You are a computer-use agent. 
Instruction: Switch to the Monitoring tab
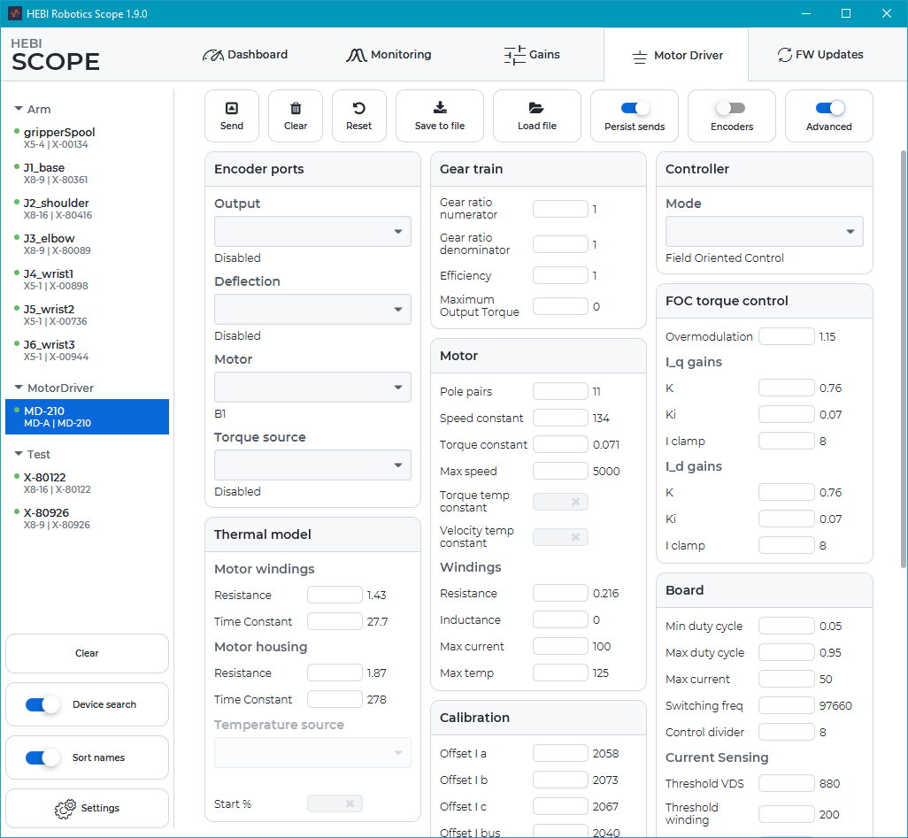(389, 55)
